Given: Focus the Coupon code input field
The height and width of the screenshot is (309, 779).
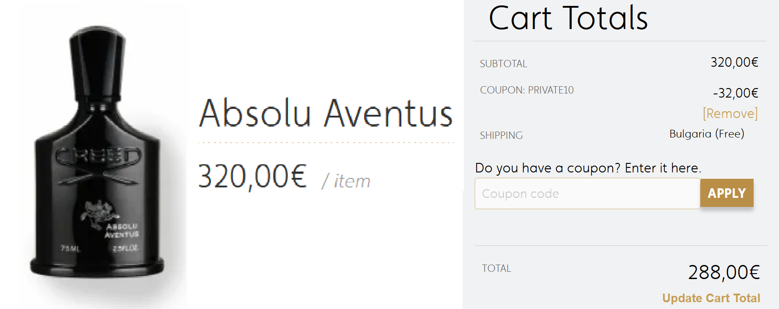Looking at the screenshot, I should (587, 194).
